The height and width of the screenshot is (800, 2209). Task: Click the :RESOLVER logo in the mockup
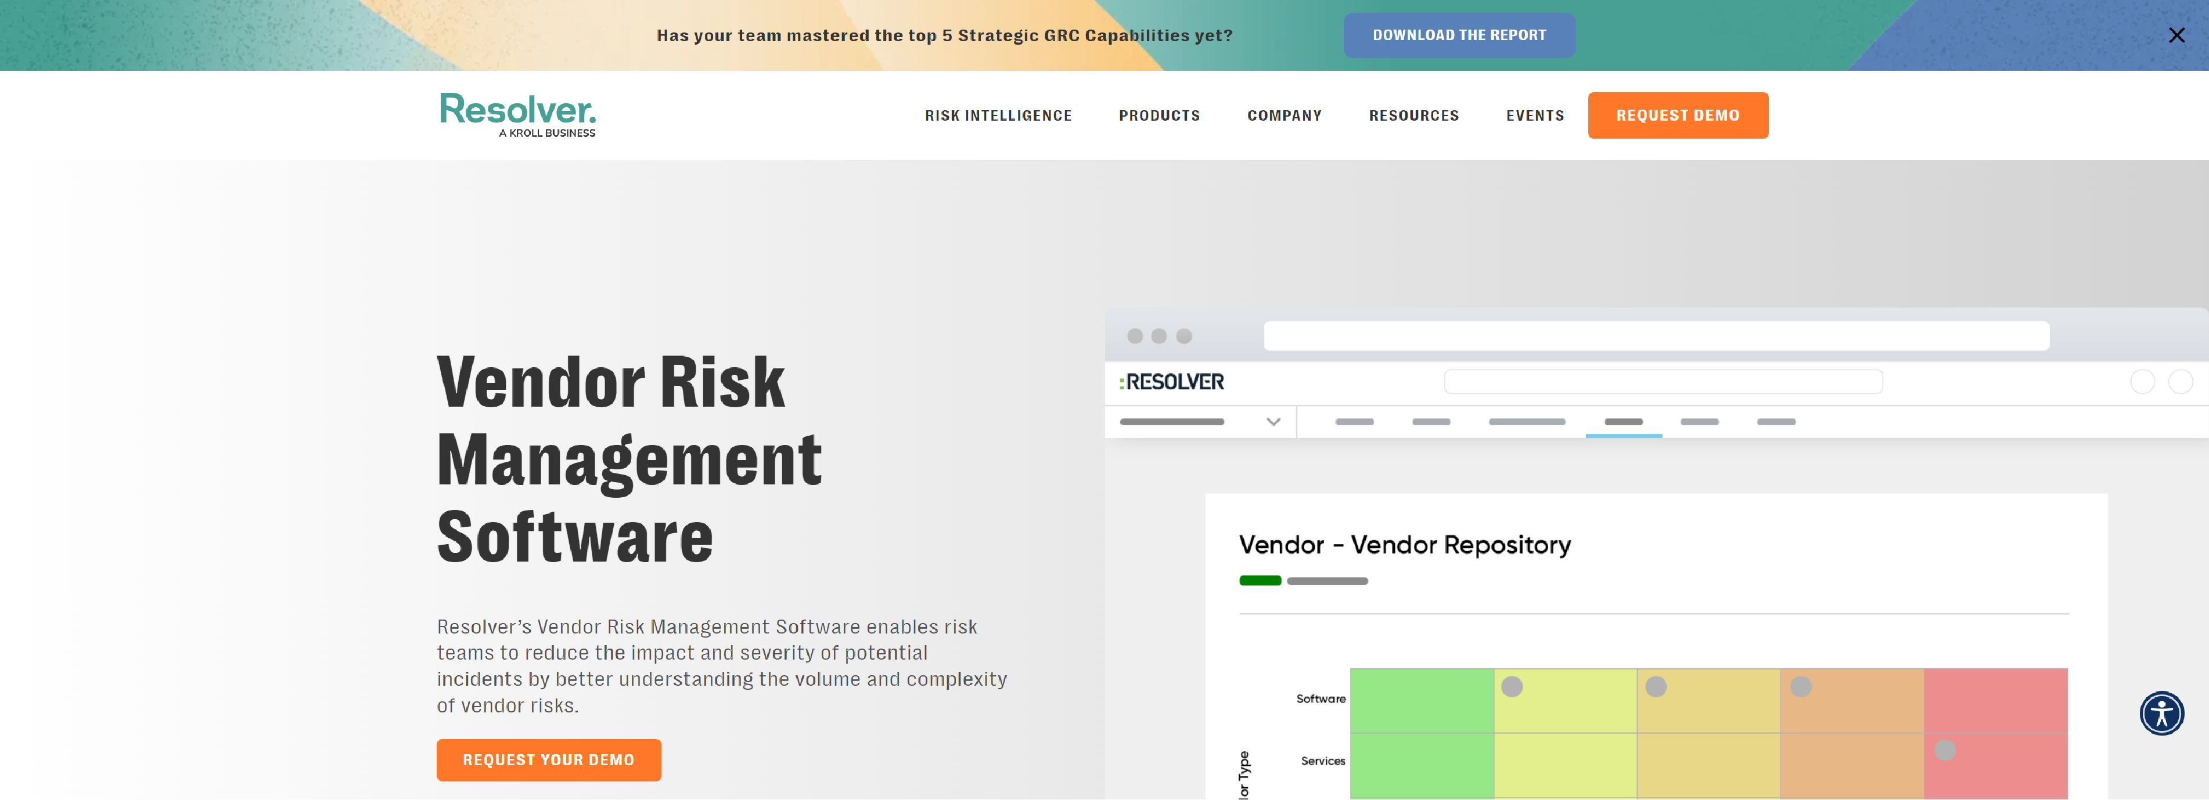click(x=1171, y=382)
